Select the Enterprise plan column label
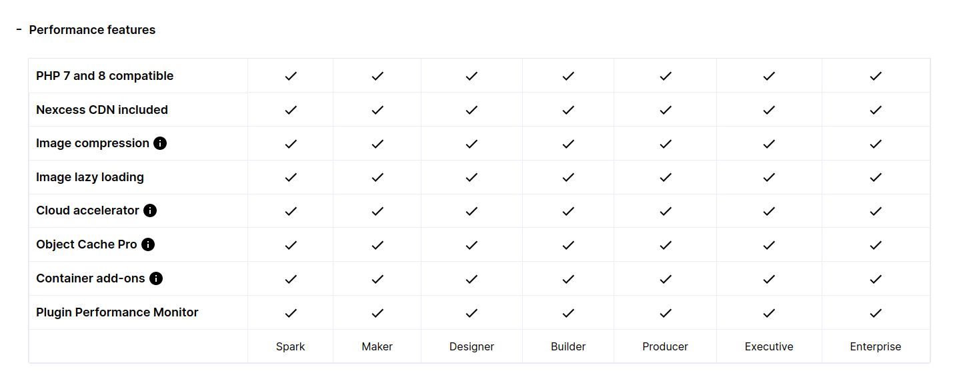 pos(876,346)
